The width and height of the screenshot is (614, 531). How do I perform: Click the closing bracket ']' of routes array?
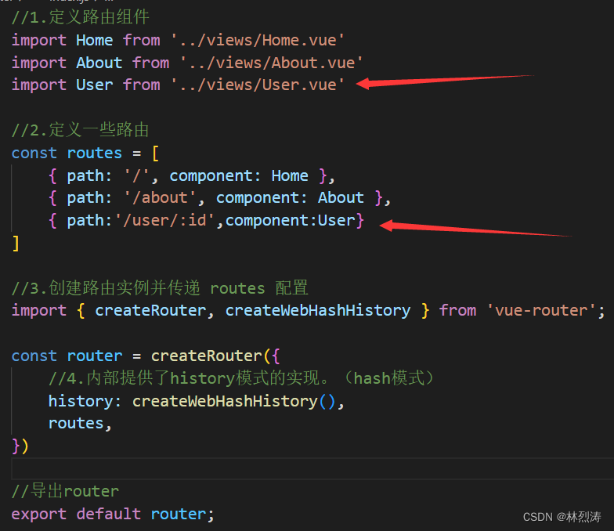tap(16, 243)
